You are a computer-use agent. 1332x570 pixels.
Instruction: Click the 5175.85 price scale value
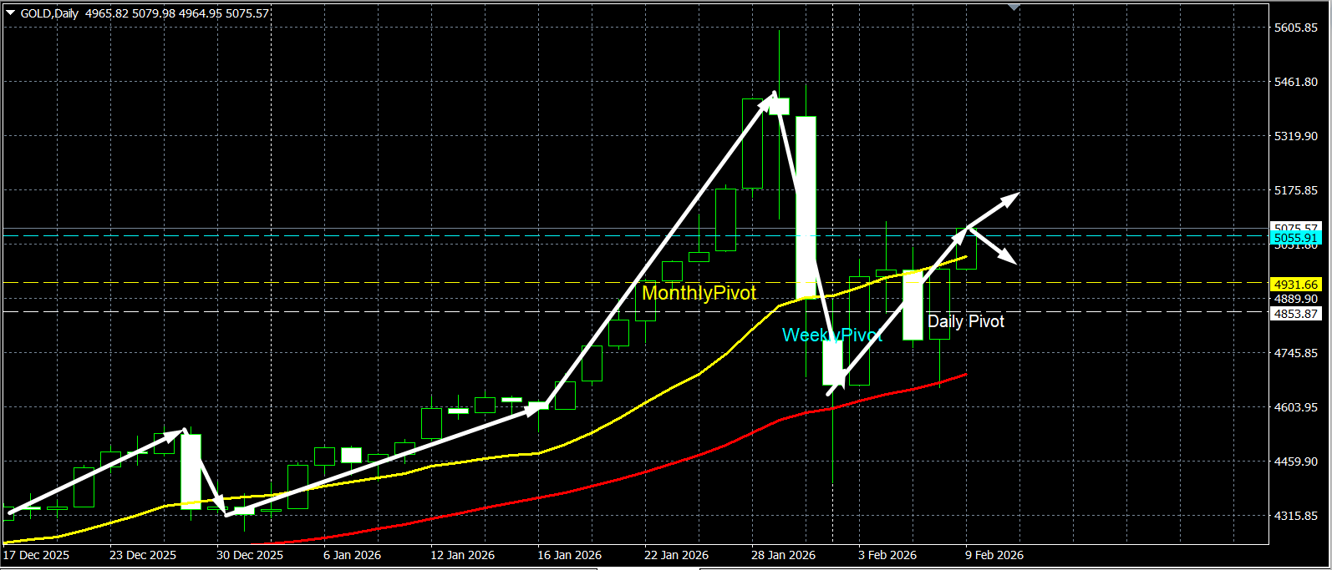(x=1296, y=190)
